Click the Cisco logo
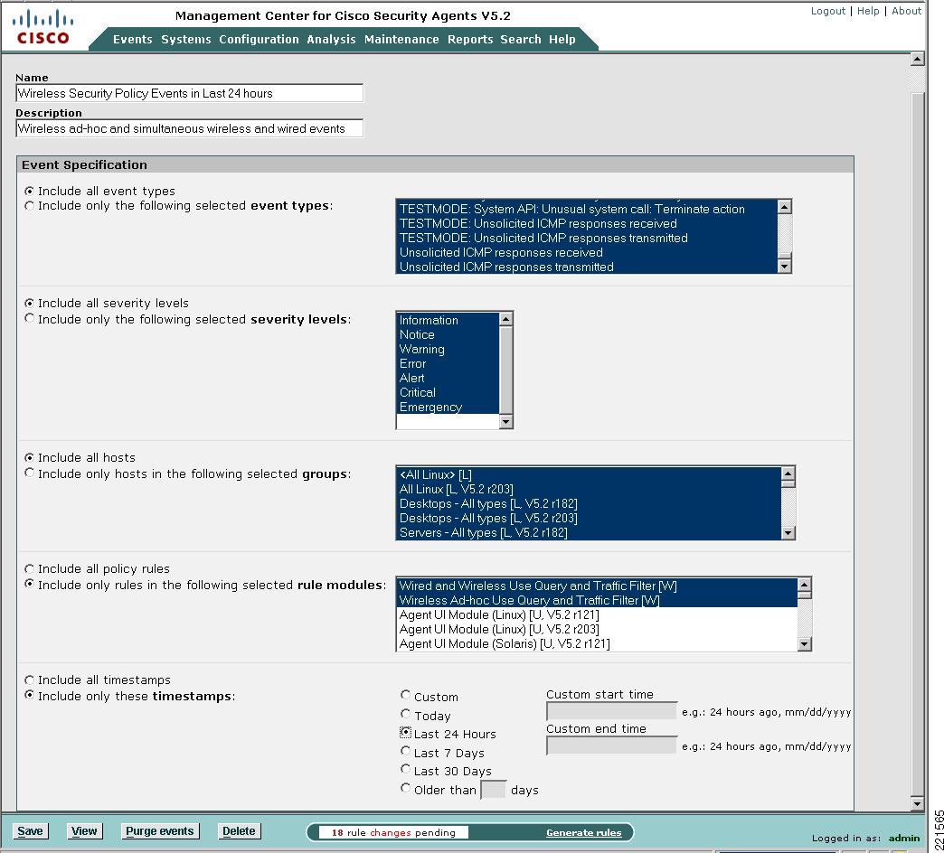This screenshot has height=853, width=944. point(42,27)
